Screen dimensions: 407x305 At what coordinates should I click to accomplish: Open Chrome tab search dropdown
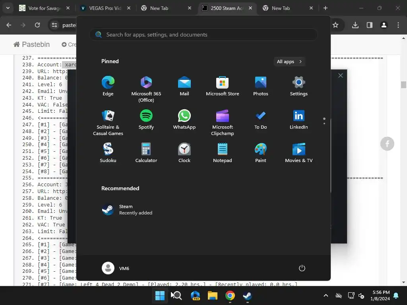click(x=8, y=8)
